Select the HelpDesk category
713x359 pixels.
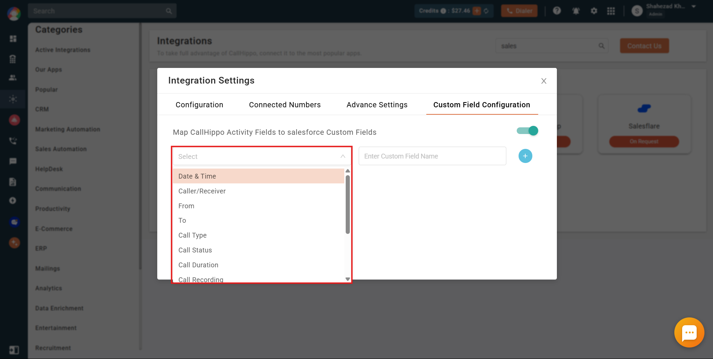coord(49,169)
